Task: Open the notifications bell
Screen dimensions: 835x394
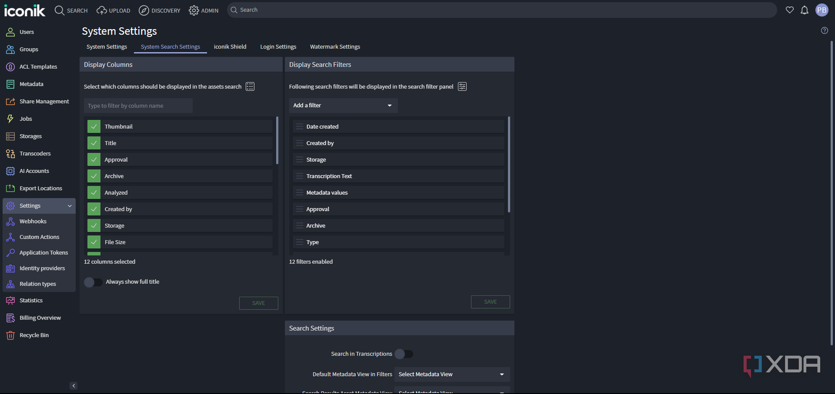Action: tap(805, 10)
